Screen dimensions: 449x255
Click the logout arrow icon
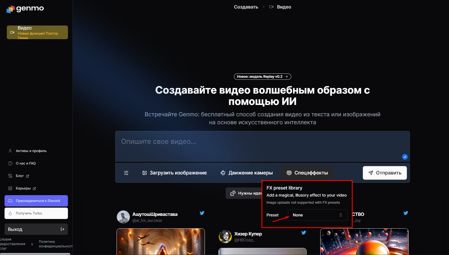click(63, 229)
